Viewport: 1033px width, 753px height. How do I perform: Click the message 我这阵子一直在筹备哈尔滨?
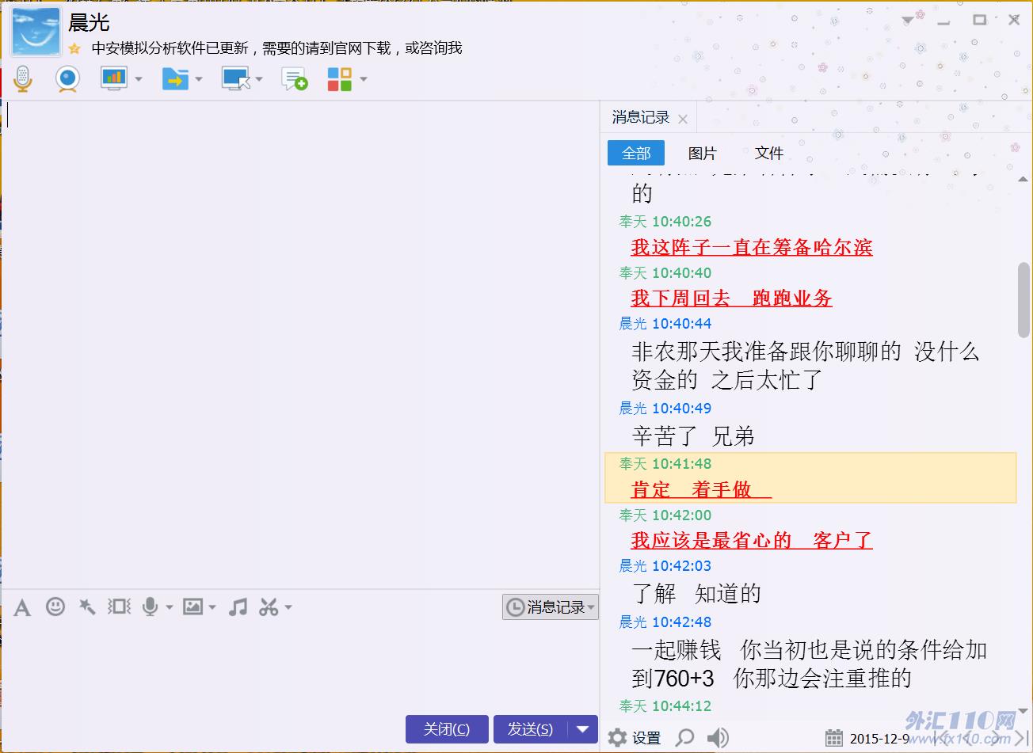tap(752, 248)
